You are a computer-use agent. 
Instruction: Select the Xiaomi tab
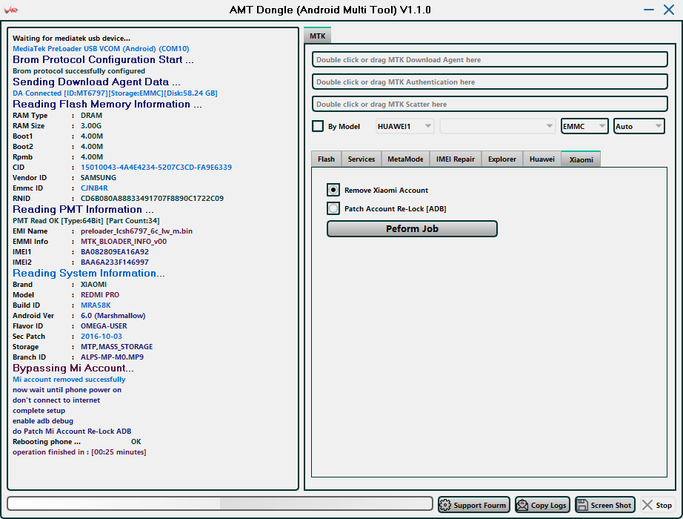tap(581, 159)
